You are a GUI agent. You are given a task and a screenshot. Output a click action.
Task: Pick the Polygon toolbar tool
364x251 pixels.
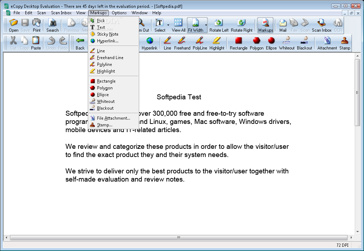point(257,43)
